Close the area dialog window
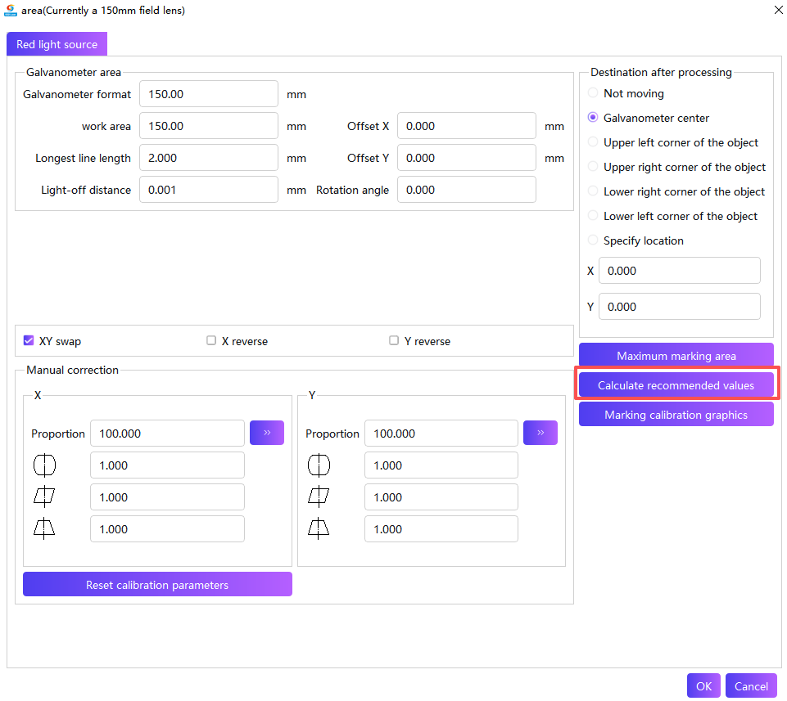 778,10
